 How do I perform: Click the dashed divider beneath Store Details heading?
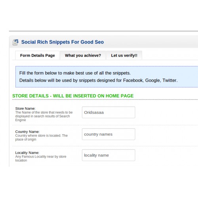pyautogui.click(x=105, y=100)
